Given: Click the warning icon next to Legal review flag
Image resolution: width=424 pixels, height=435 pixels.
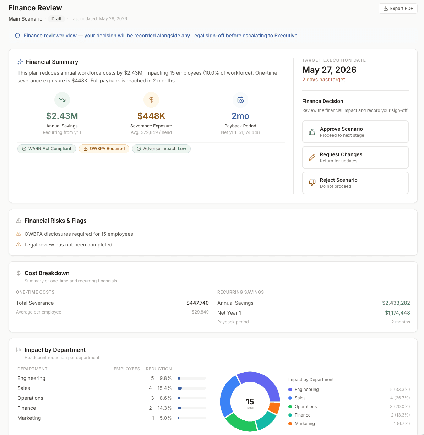Looking at the screenshot, I should click(18, 245).
